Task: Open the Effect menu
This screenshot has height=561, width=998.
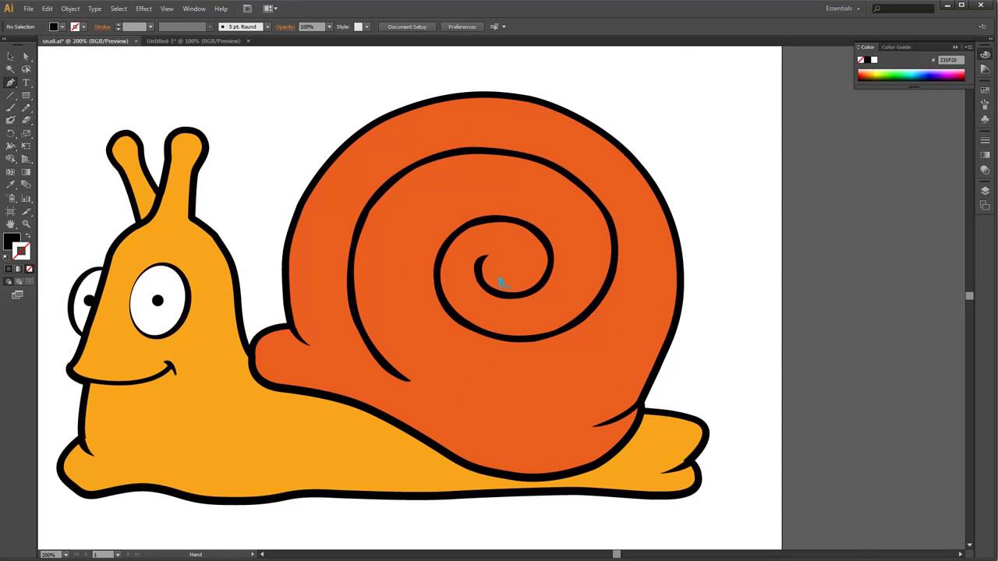Action: point(144,9)
